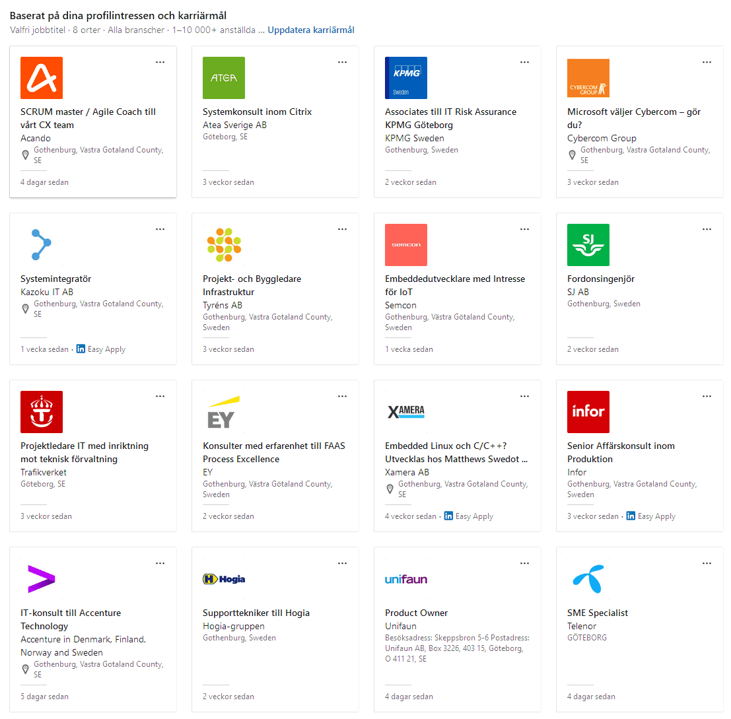Click the Cybercom Group orange logo
Screen dimensions: 731x719
pyautogui.click(x=588, y=78)
